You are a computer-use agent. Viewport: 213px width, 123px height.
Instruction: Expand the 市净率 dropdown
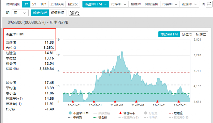119,4
